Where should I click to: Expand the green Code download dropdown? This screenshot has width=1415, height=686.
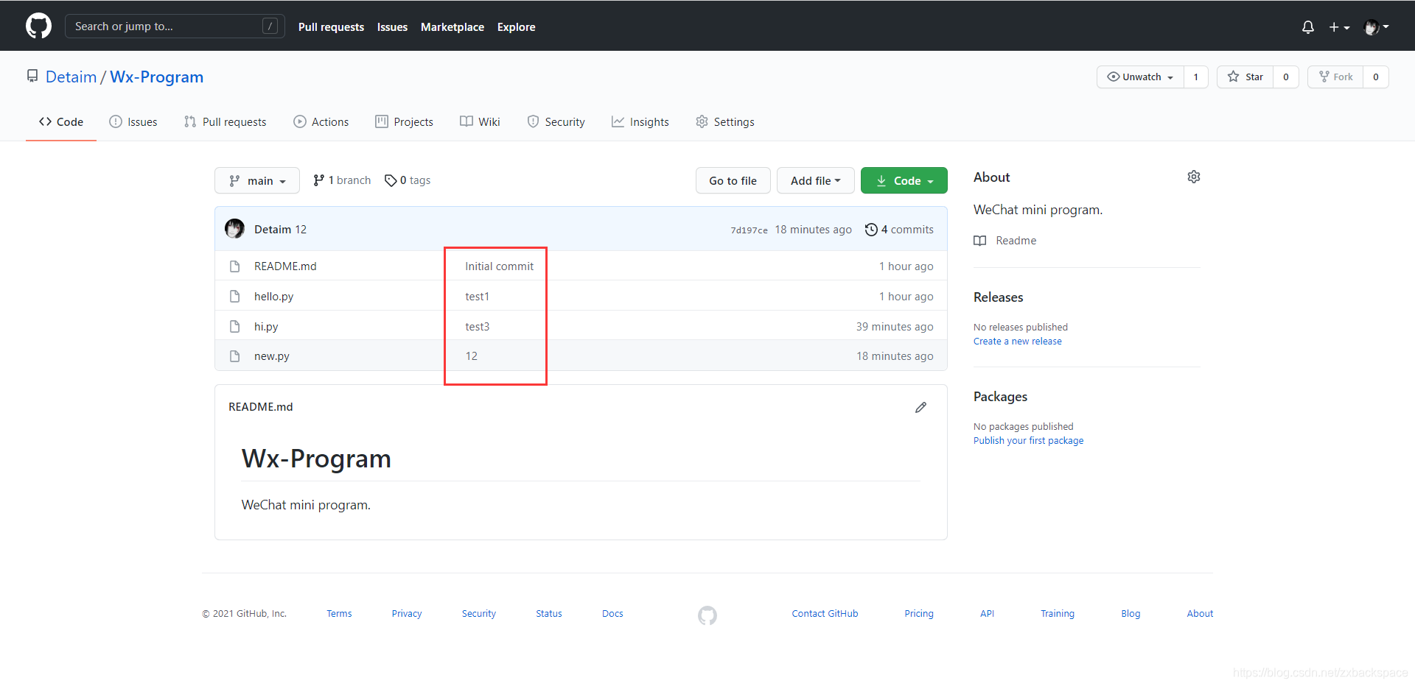point(904,181)
